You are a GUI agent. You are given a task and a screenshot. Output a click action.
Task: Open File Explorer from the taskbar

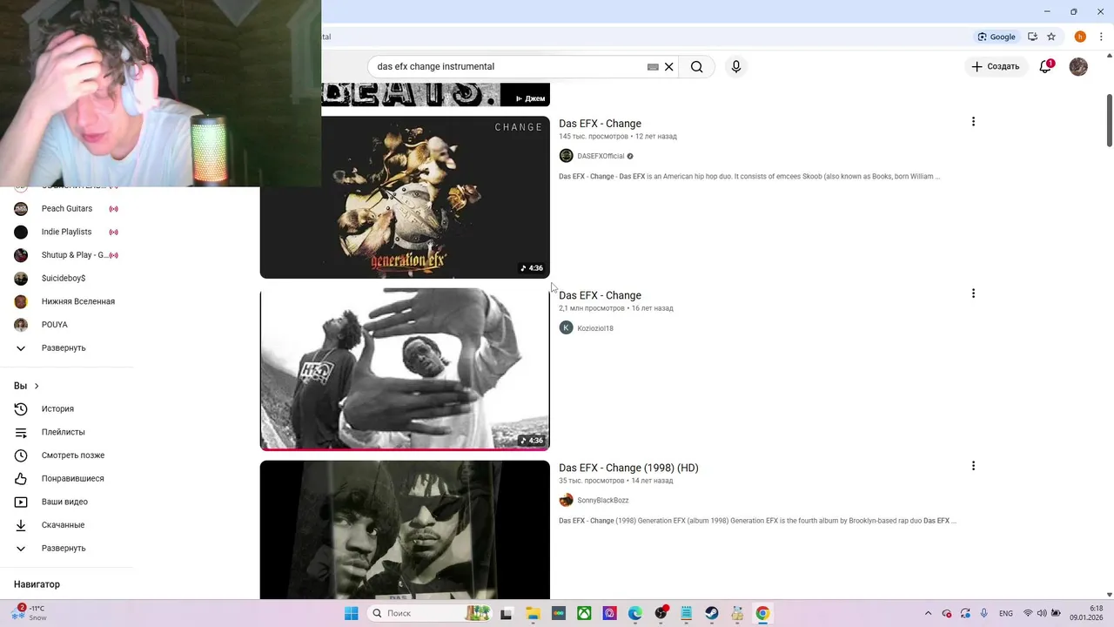(x=533, y=613)
